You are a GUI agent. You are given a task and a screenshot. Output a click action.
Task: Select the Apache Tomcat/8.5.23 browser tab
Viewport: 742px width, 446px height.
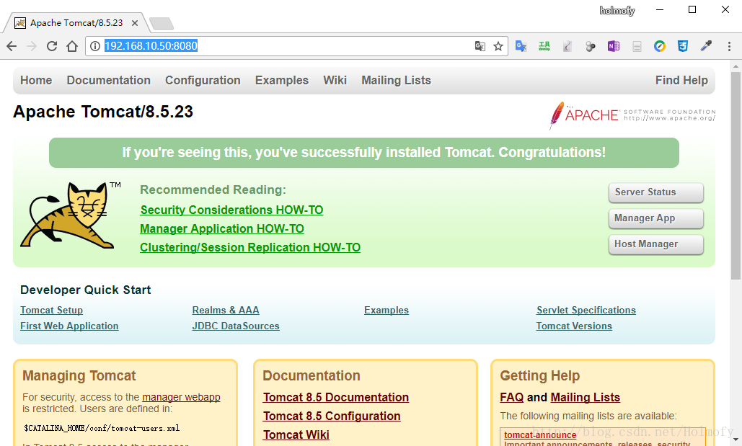[x=76, y=23]
